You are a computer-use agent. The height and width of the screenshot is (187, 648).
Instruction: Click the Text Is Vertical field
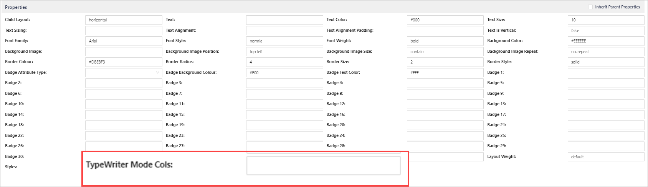coord(605,31)
